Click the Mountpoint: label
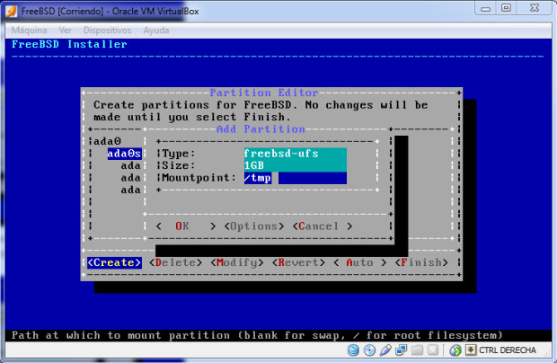This screenshot has height=363, width=557. [x=199, y=178]
